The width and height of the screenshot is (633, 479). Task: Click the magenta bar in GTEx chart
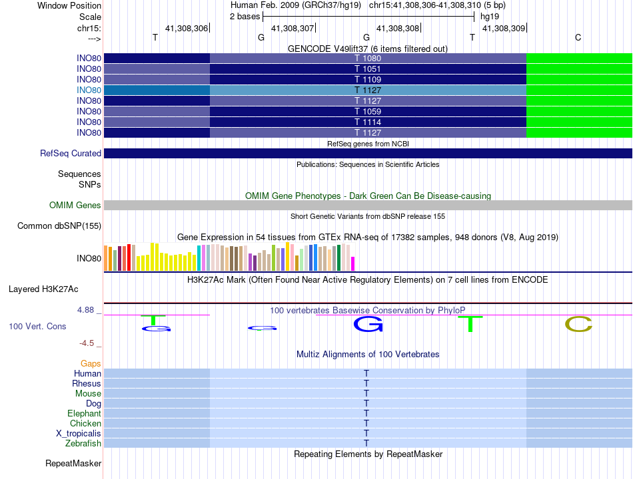pos(353,263)
